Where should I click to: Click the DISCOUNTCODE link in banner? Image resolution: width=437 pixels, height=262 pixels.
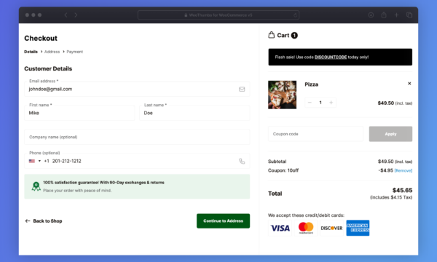pyautogui.click(x=331, y=57)
